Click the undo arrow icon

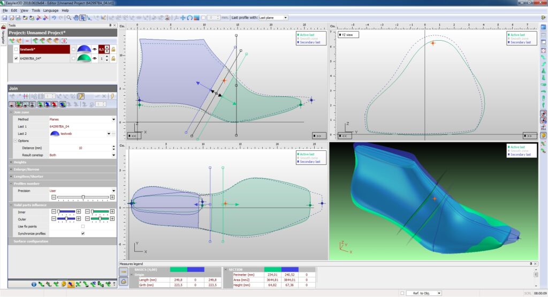(54, 18)
